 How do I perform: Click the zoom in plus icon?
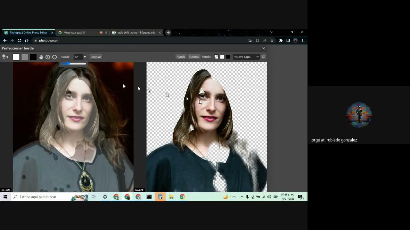(x=48, y=57)
